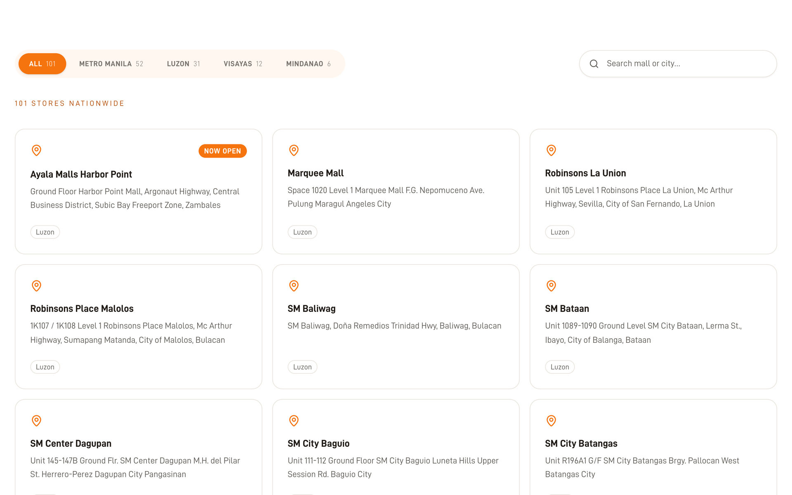The image size is (792, 495).
Task: Open the Ayala Malls Harbor Point title
Action: click(x=81, y=174)
